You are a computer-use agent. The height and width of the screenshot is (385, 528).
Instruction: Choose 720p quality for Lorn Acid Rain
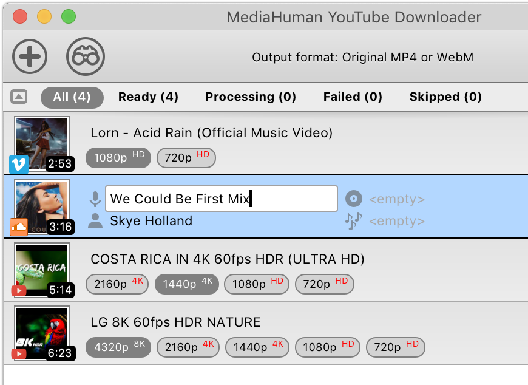(186, 158)
